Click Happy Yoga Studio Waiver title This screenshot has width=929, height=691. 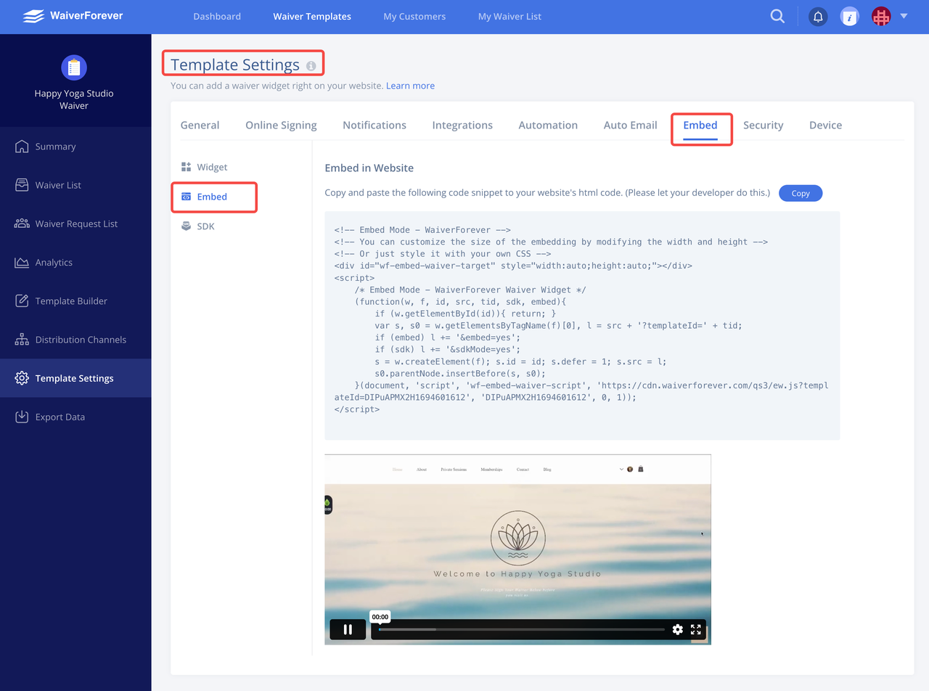pyautogui.click(x=74, y=99)
